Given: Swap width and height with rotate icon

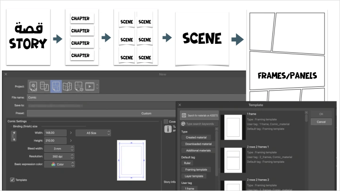Looking at the screenshot, I should 14,136.
